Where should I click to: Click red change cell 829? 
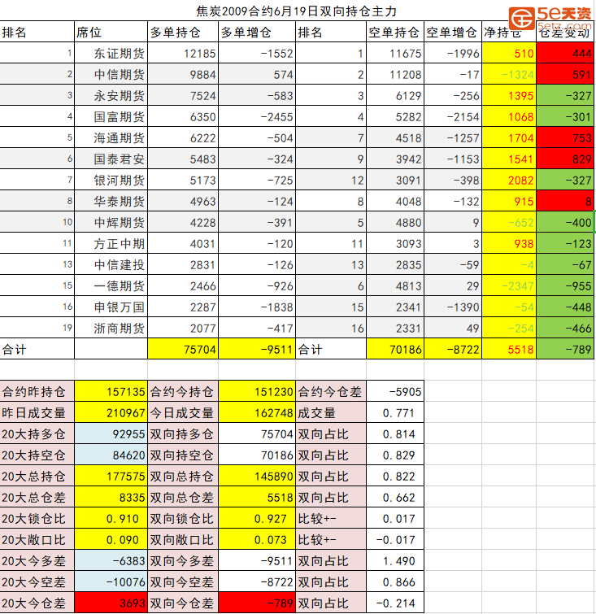click(565, 159)
